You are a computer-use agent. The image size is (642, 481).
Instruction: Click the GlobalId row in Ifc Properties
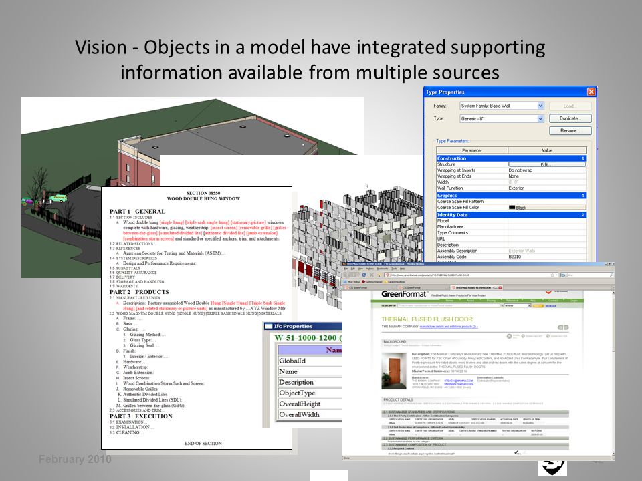pyautogui.click(x=310, y=361)
